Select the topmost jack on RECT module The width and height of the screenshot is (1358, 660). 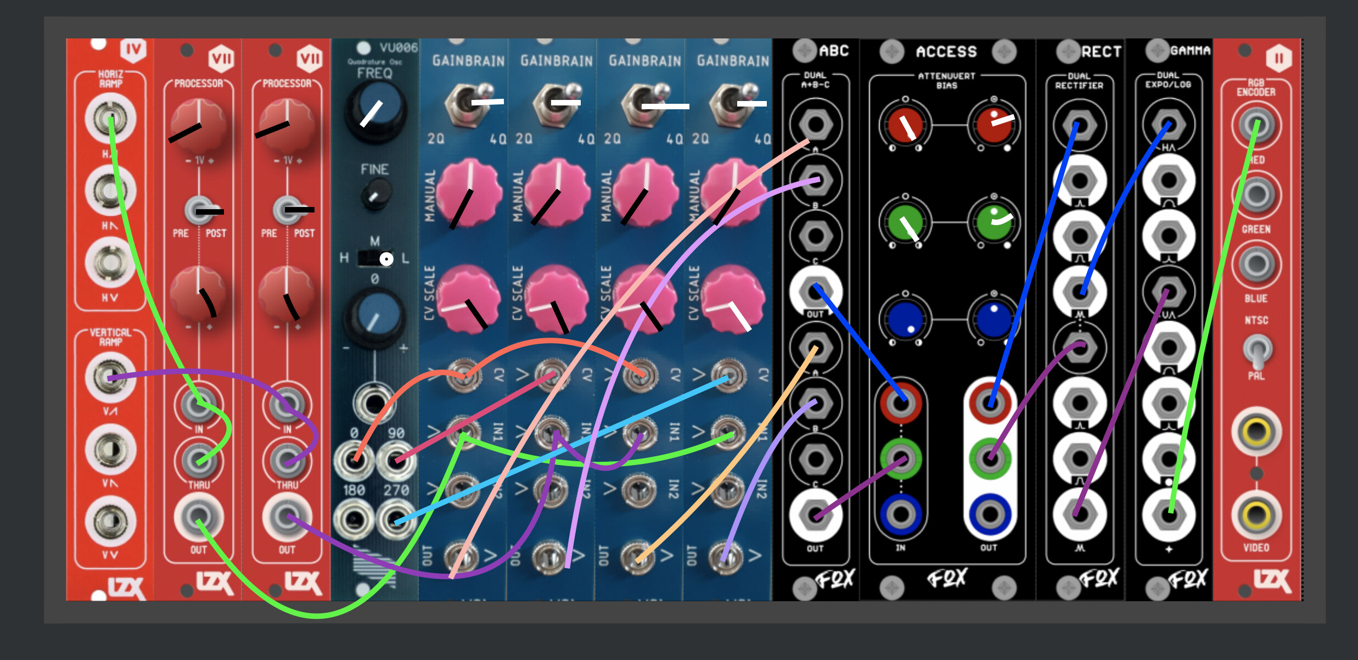(1079, 126)
